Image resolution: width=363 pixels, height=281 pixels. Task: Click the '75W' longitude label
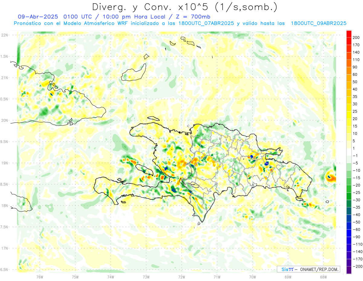pos(75,277)
